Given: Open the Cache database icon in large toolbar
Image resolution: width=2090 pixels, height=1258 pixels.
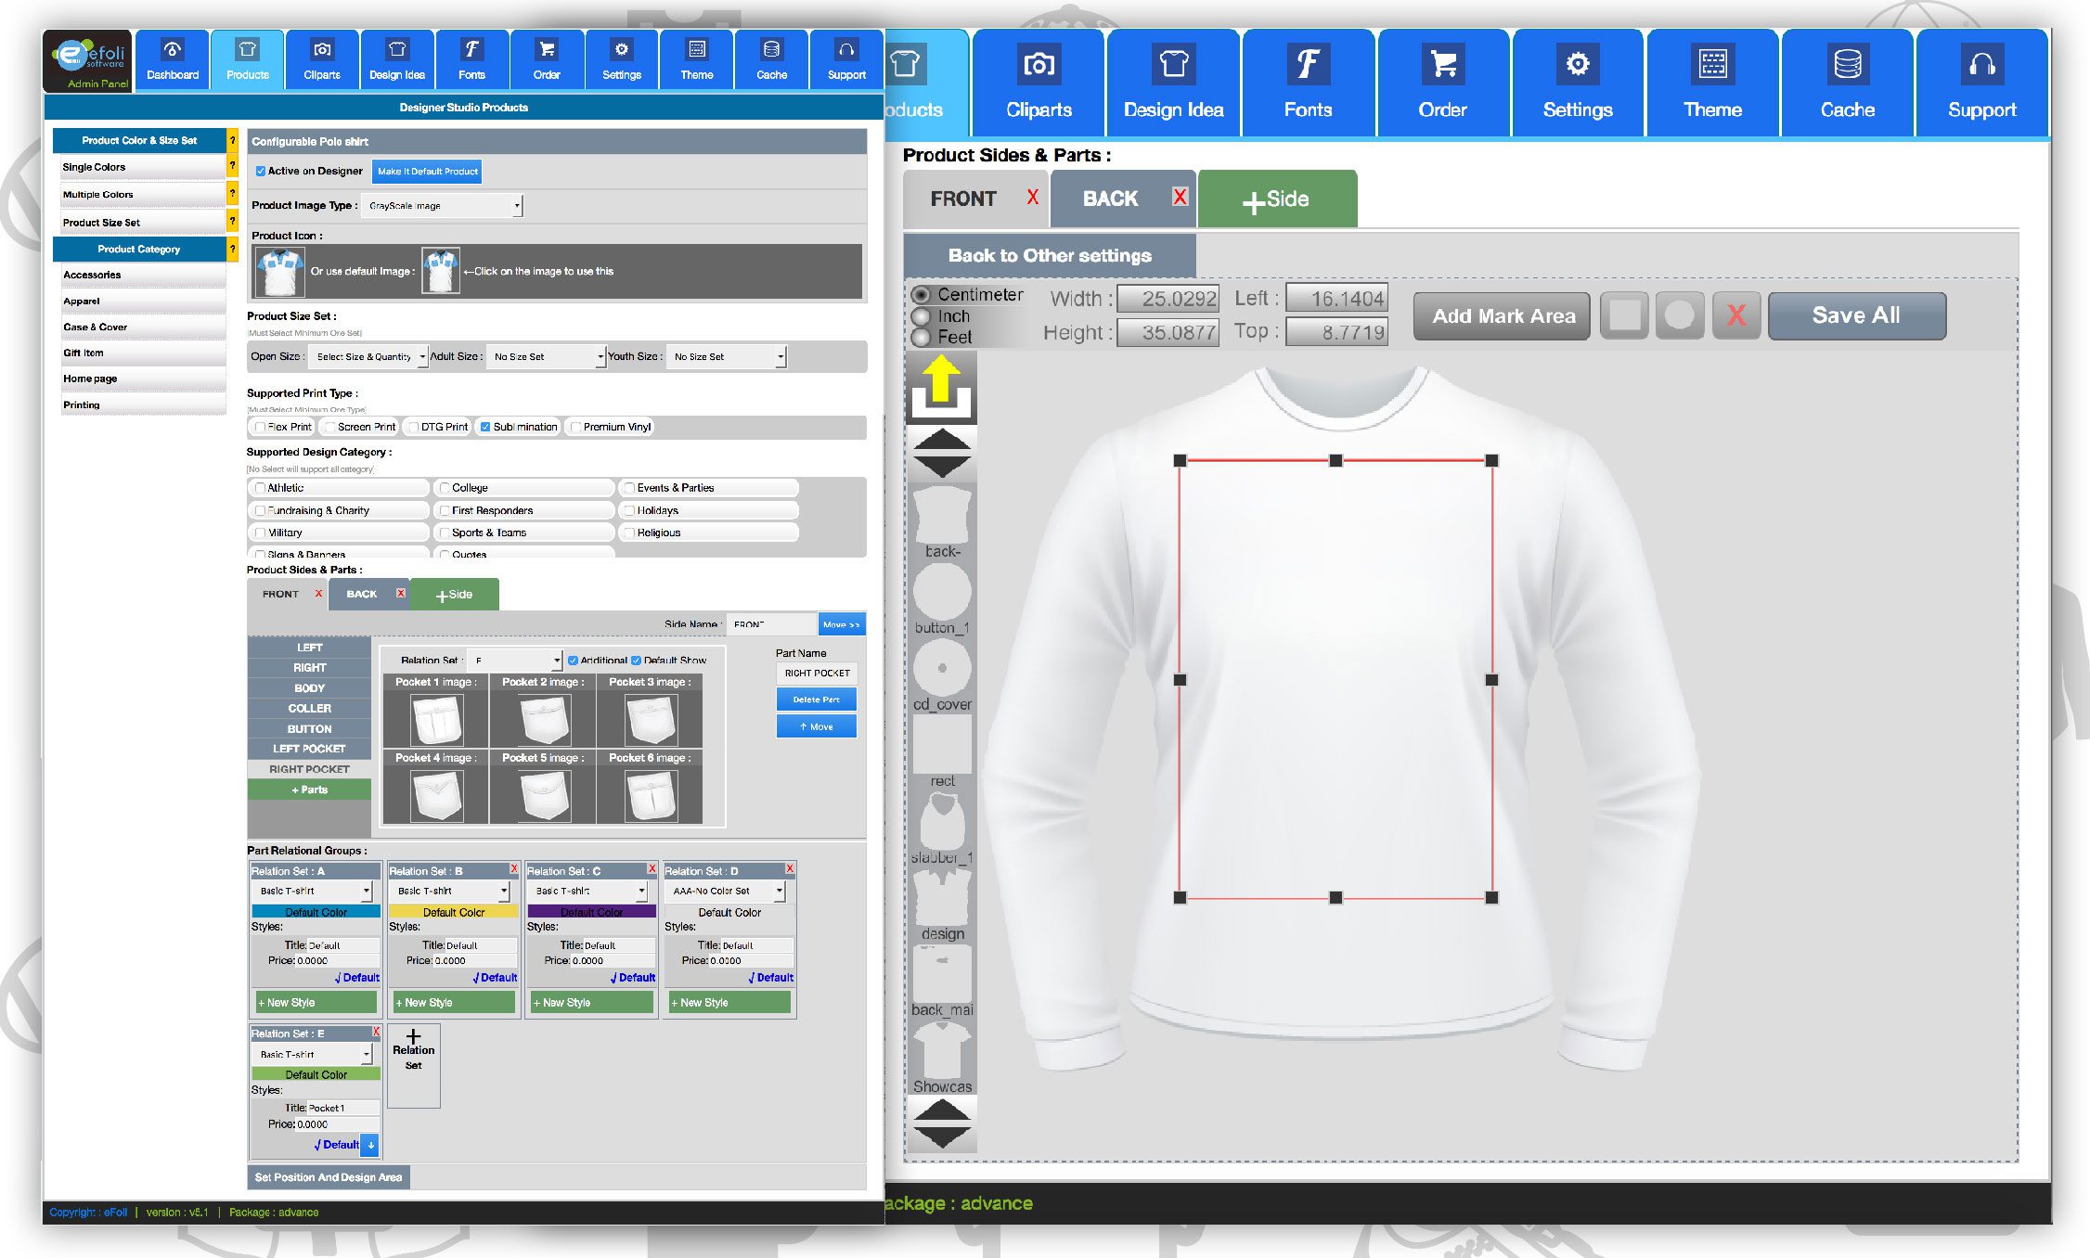Looking at the screenshot, I should pyautogui.click(x=1847, y=65).
